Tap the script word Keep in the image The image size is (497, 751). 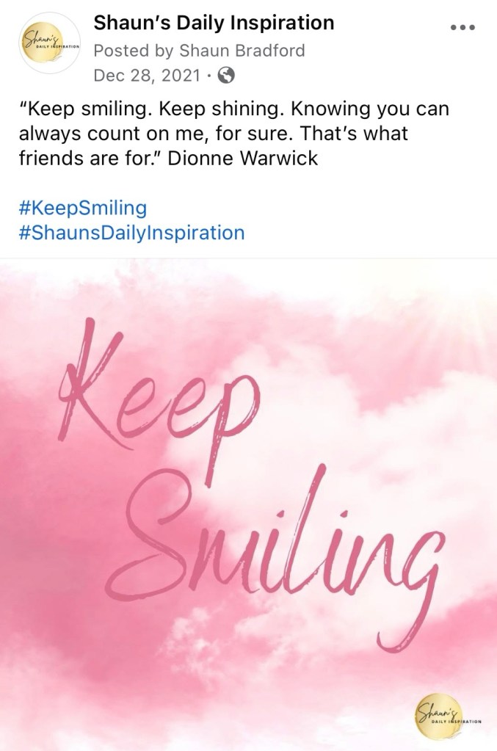(158, 407)
